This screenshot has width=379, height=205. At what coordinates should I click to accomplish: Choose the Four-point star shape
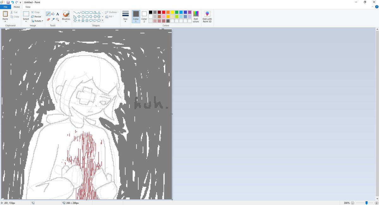[79, 21]
